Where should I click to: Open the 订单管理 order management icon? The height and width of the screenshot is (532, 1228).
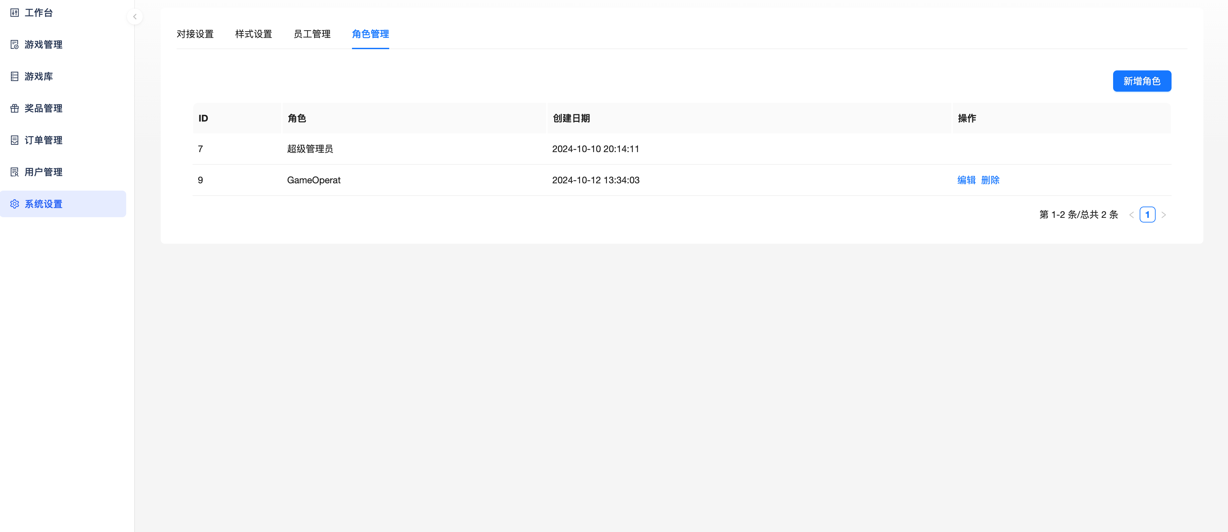(14, 140)
